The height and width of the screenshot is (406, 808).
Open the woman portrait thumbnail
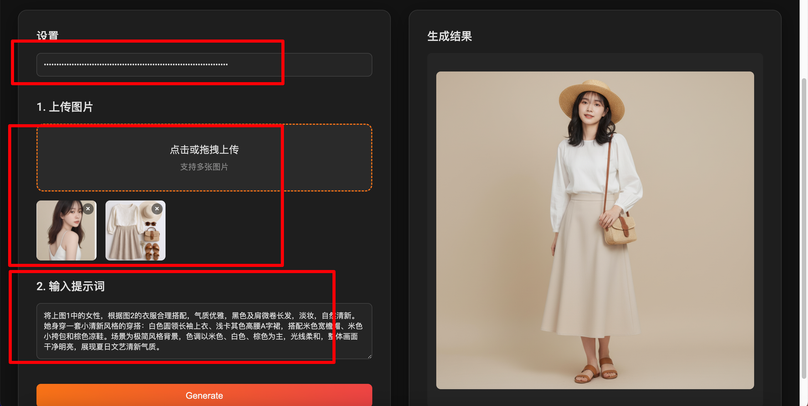tap(63, 235)
